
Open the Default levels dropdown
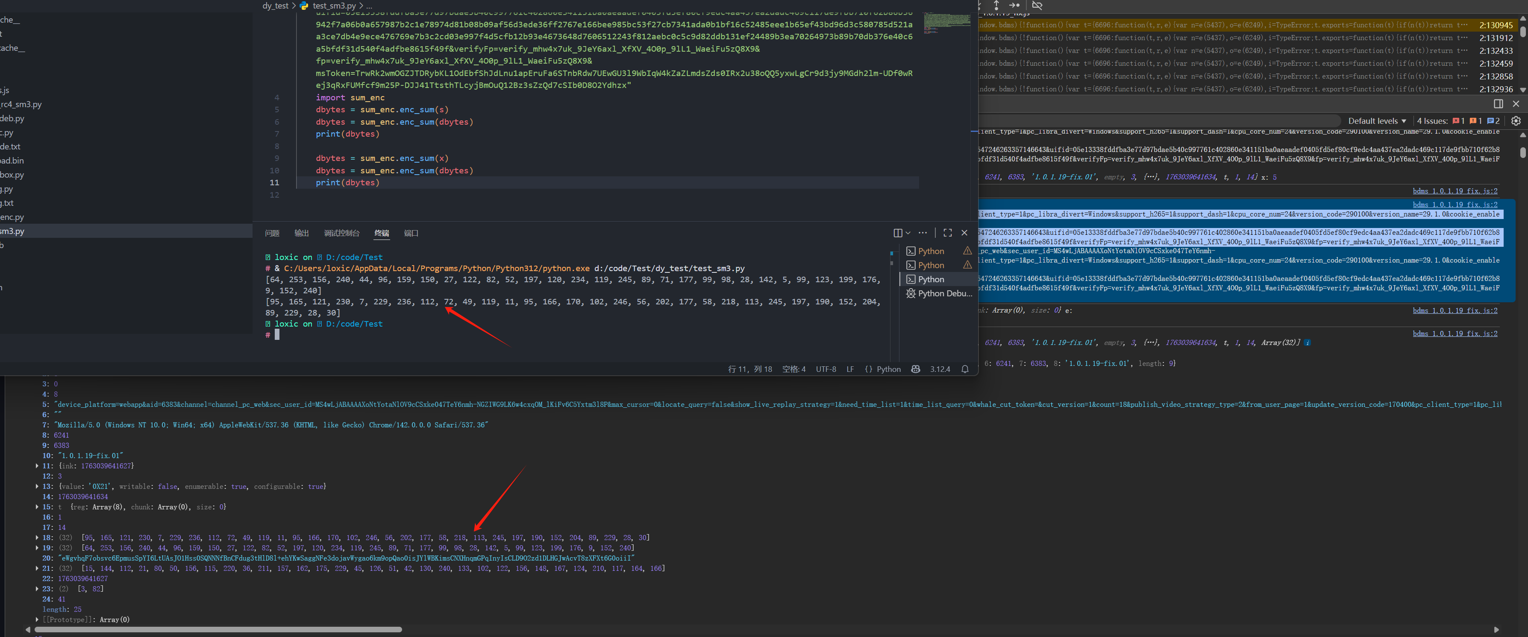(1376, 121)
